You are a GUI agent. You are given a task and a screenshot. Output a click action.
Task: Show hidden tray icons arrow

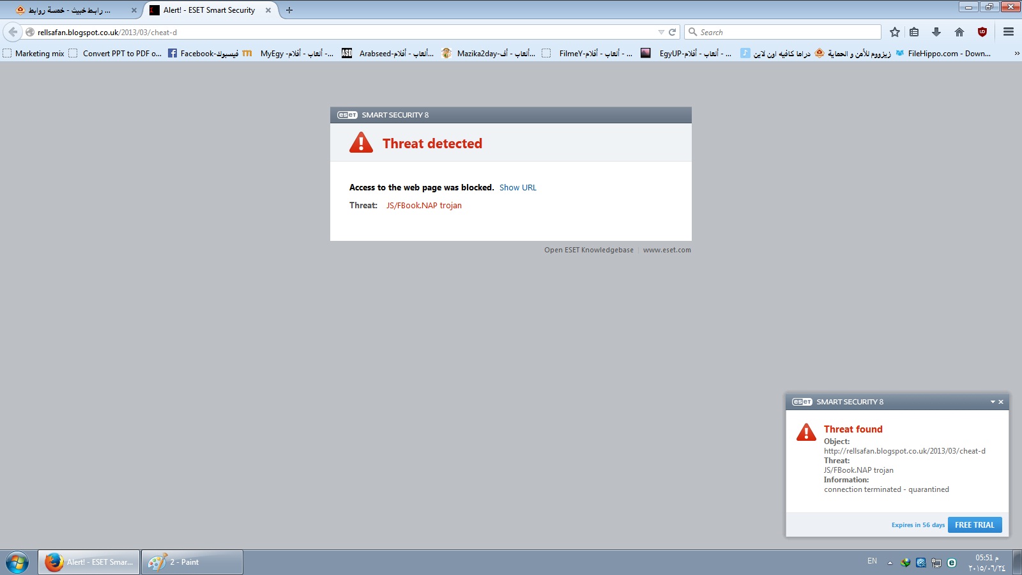tap(890, 563)
